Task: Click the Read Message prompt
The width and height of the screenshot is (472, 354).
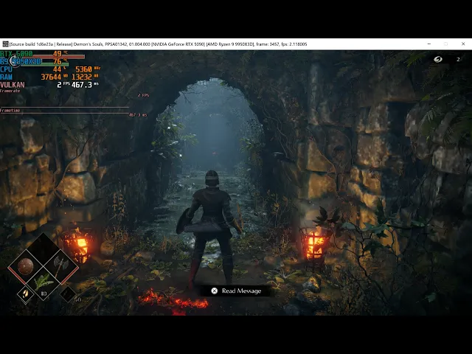Action: (x=237, y=291)
